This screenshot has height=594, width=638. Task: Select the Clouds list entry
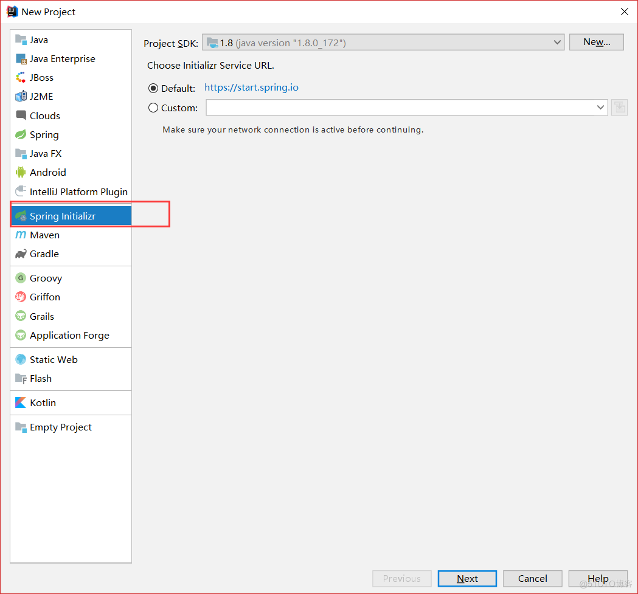pos(71,116)
